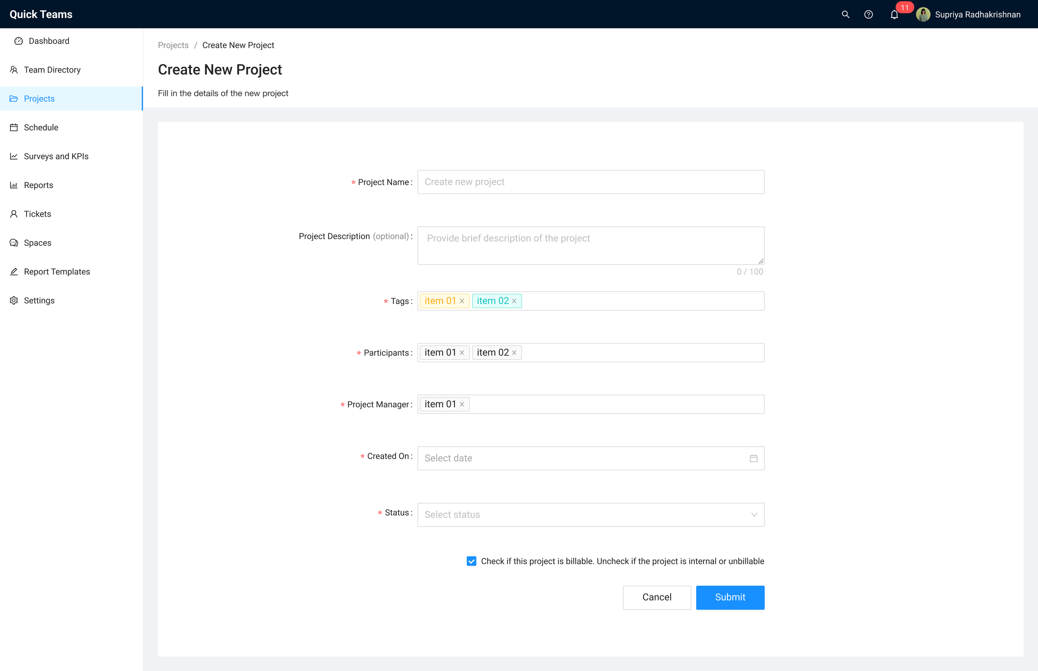1038x671 pixels.
Task: Click the search magnifier icon
Action: tap(845, 15)
